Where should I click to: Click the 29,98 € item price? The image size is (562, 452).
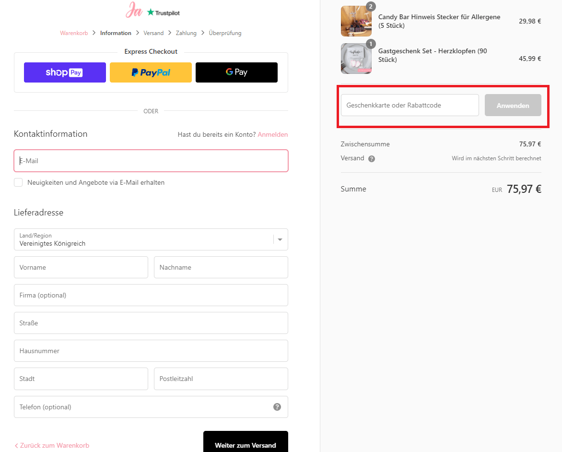point(530,21)
